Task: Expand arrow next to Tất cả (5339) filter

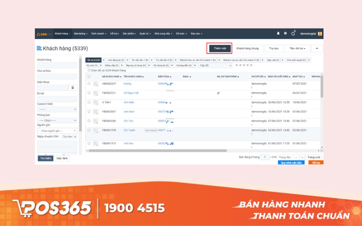Action: point(104,60)
